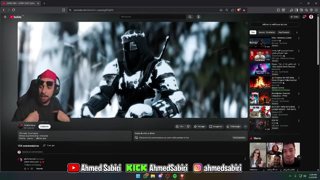This screenshot has width=320, height=180.
Task: Open new browser tab
Action: tap(44, 3)
